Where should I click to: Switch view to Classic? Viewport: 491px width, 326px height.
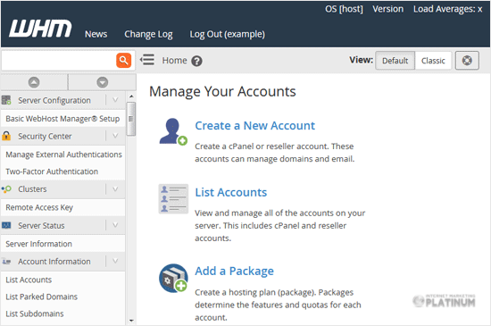[433, 61]
